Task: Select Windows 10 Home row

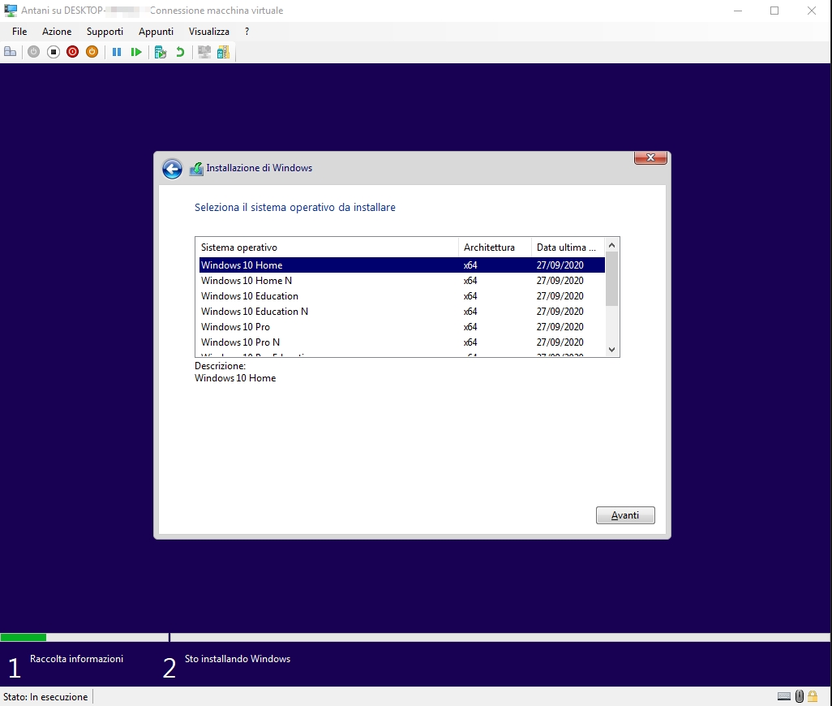Action: pos(401,265)
